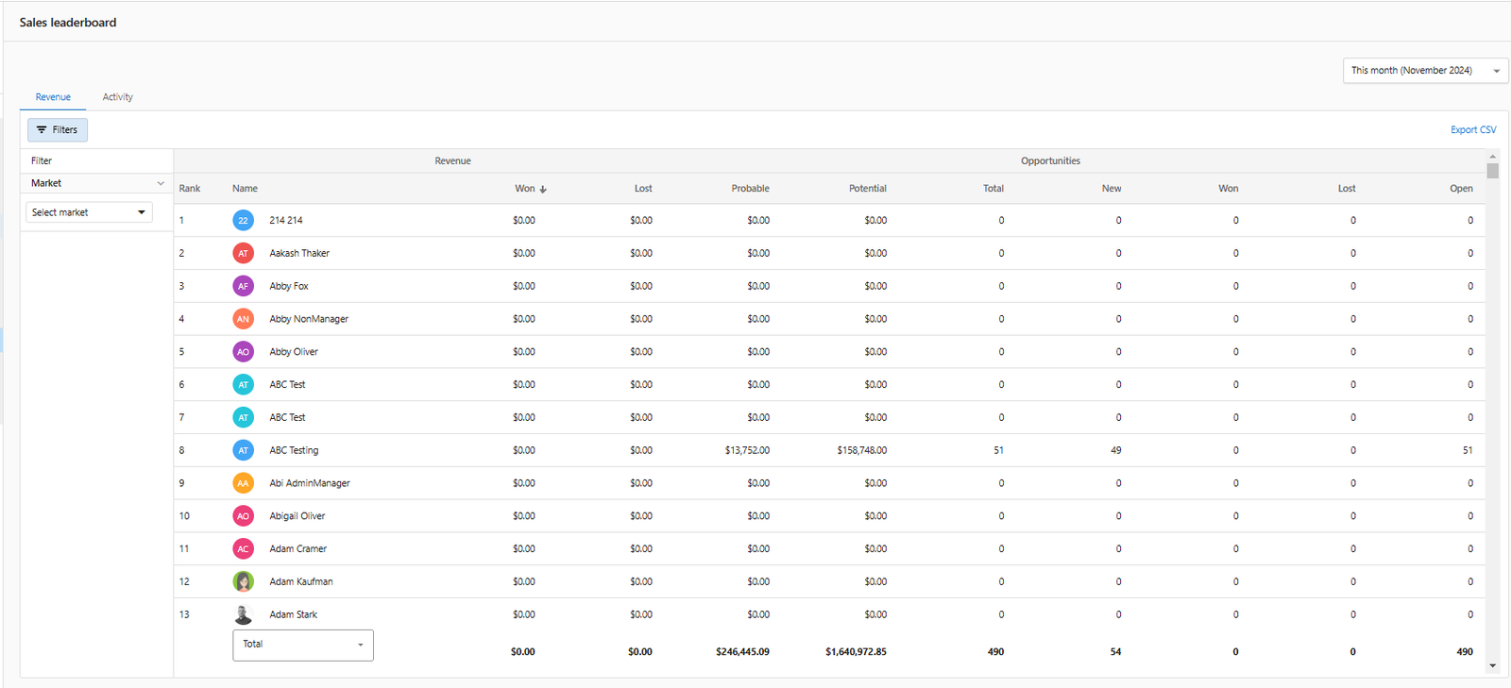Click Adam Cramer's AC avatar icon

243,548
